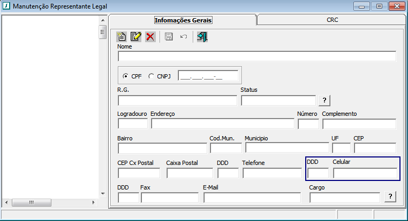Click the Exit door icon
The width and height of the screenshot is (408, 221).
coord(202,37)
